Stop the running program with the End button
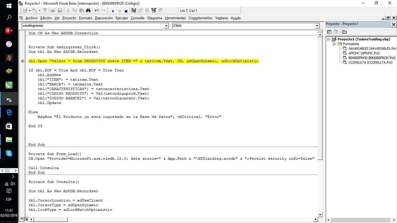Image resolution: width=397 pixels, height=223 pixels. point(126,10)
